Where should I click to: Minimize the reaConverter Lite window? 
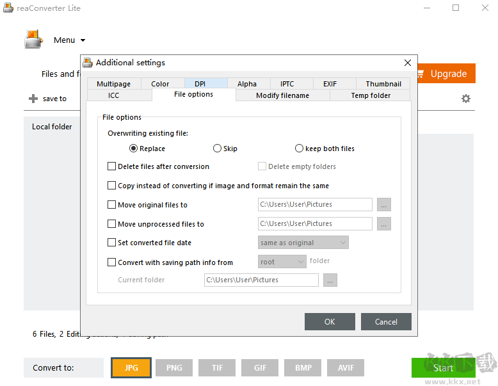click(x=426, y=8)
